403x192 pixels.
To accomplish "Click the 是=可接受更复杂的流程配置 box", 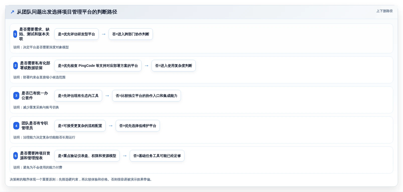I will click(80, 126).
